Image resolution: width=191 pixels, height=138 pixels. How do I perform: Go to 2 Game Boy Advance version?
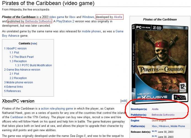click(x=22, y=70)
